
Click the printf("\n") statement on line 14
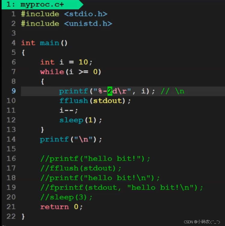click(71, 140)
